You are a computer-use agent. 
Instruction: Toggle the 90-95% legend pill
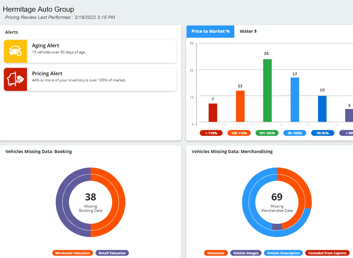tap(322, 133)
